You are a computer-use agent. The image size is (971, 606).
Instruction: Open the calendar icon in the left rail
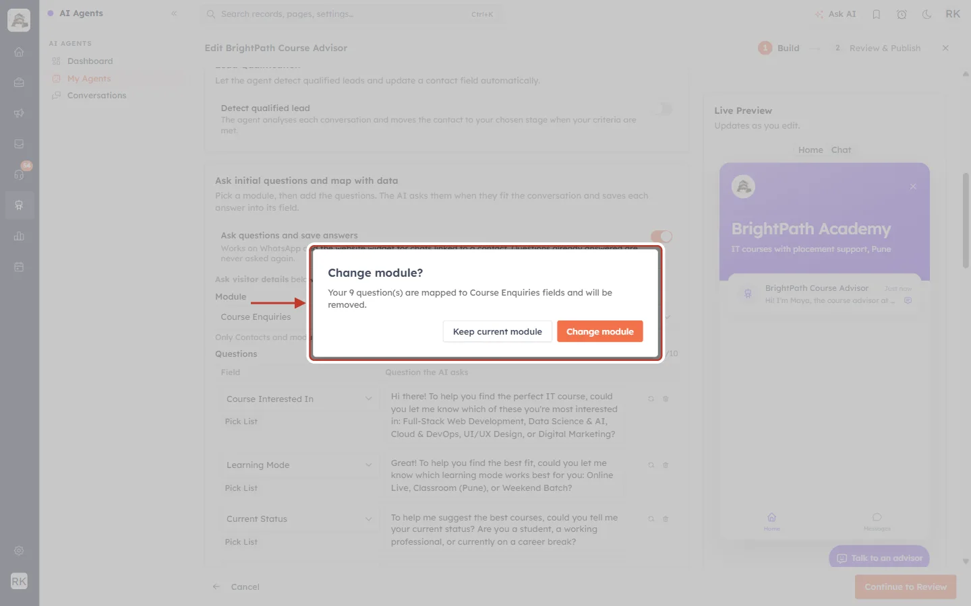[19, 267]
